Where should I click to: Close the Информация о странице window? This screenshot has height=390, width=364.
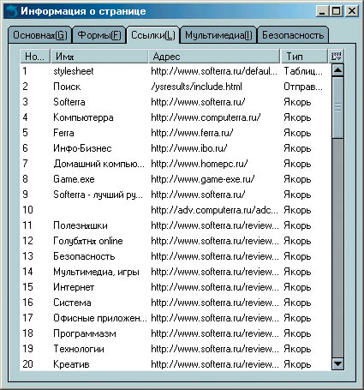click(x=352, y=11)
